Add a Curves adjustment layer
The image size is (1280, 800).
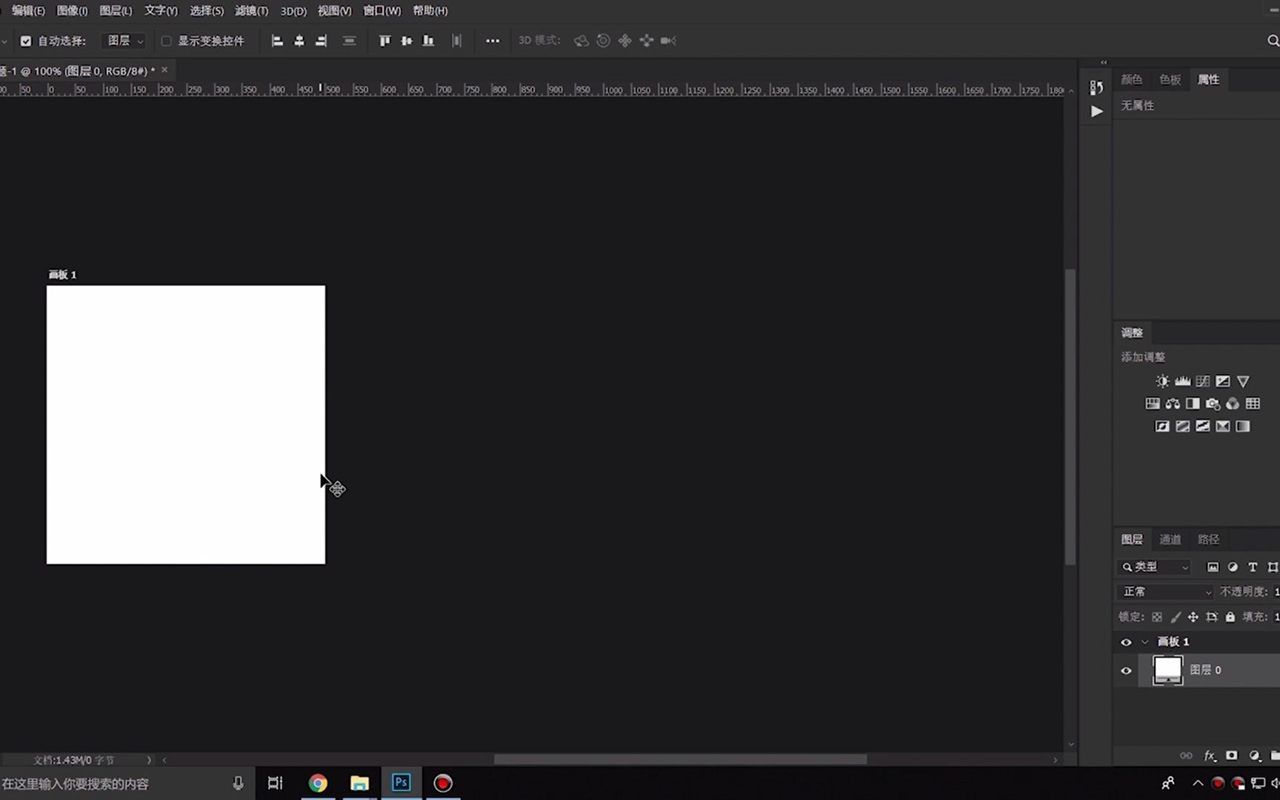1203,381
